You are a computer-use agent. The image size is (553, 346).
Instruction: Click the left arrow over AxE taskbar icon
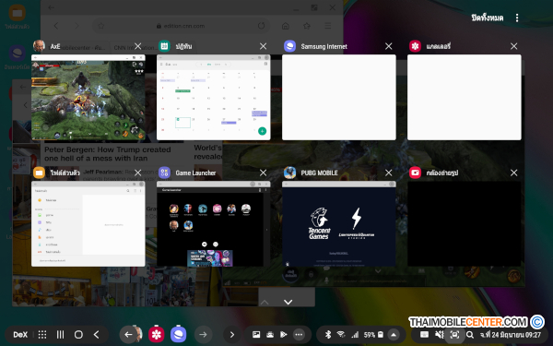tap(128, 334)
